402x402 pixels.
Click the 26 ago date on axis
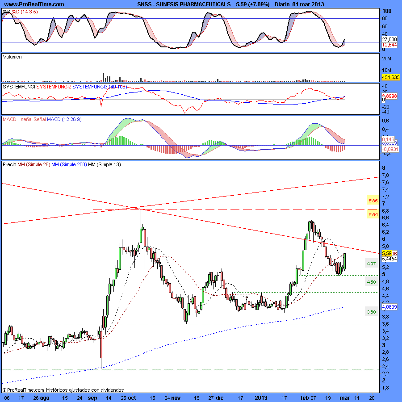point(41,398)
